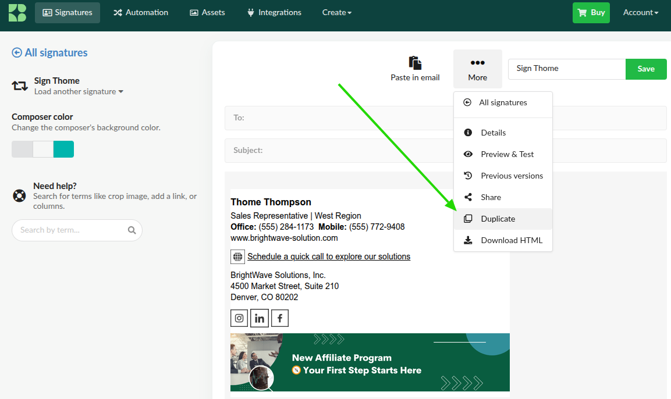Viewport: 671px width, 399px height.
Task: Open the Create dropdown menu
Action: point(336,12)
